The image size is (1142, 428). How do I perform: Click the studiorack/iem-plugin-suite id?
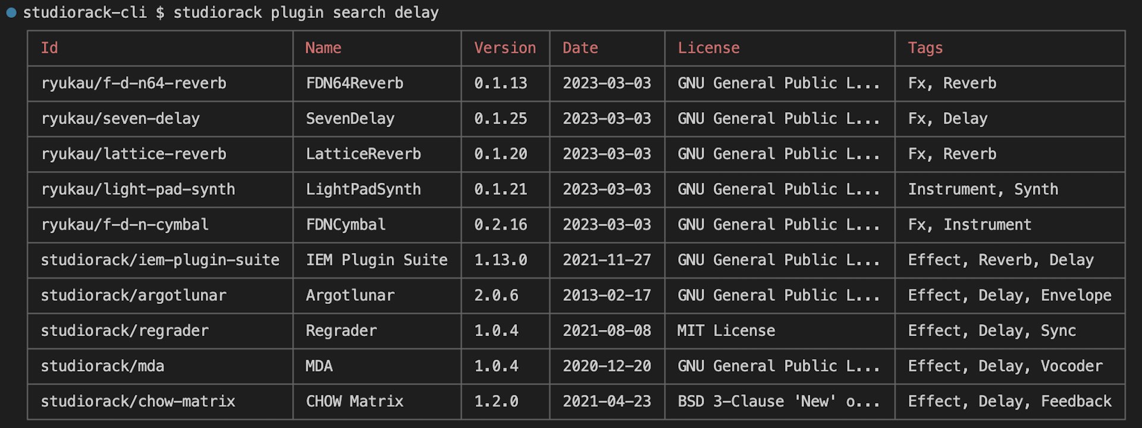[x=159, y=260]
